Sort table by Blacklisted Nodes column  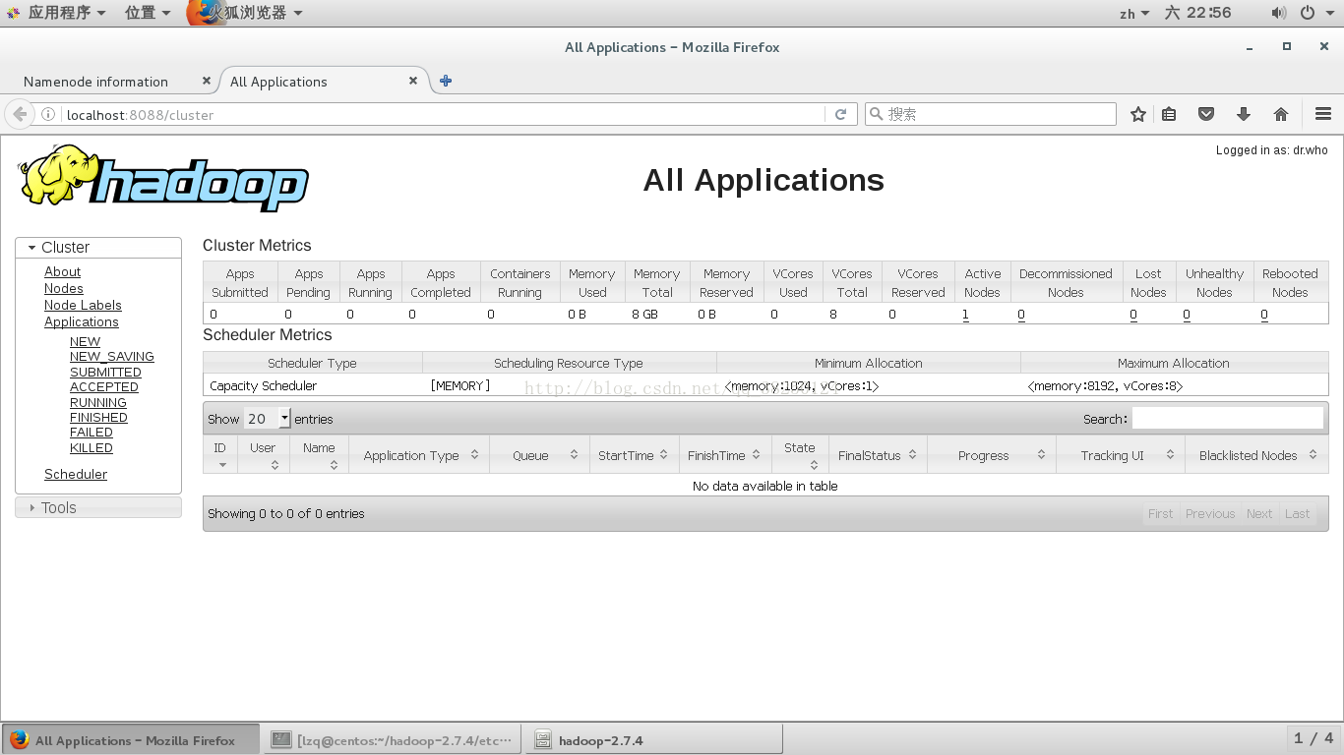click(x=1256, y=455)
